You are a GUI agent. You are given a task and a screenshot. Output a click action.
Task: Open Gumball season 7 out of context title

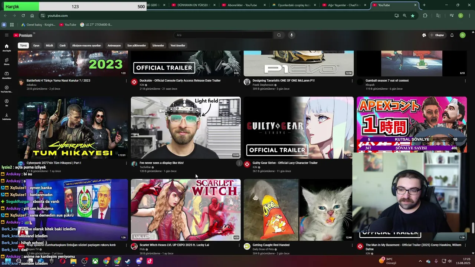pos(387,80)
